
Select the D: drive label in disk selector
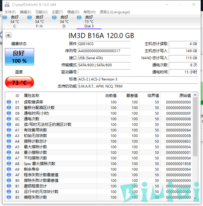(x=64, y=26)
